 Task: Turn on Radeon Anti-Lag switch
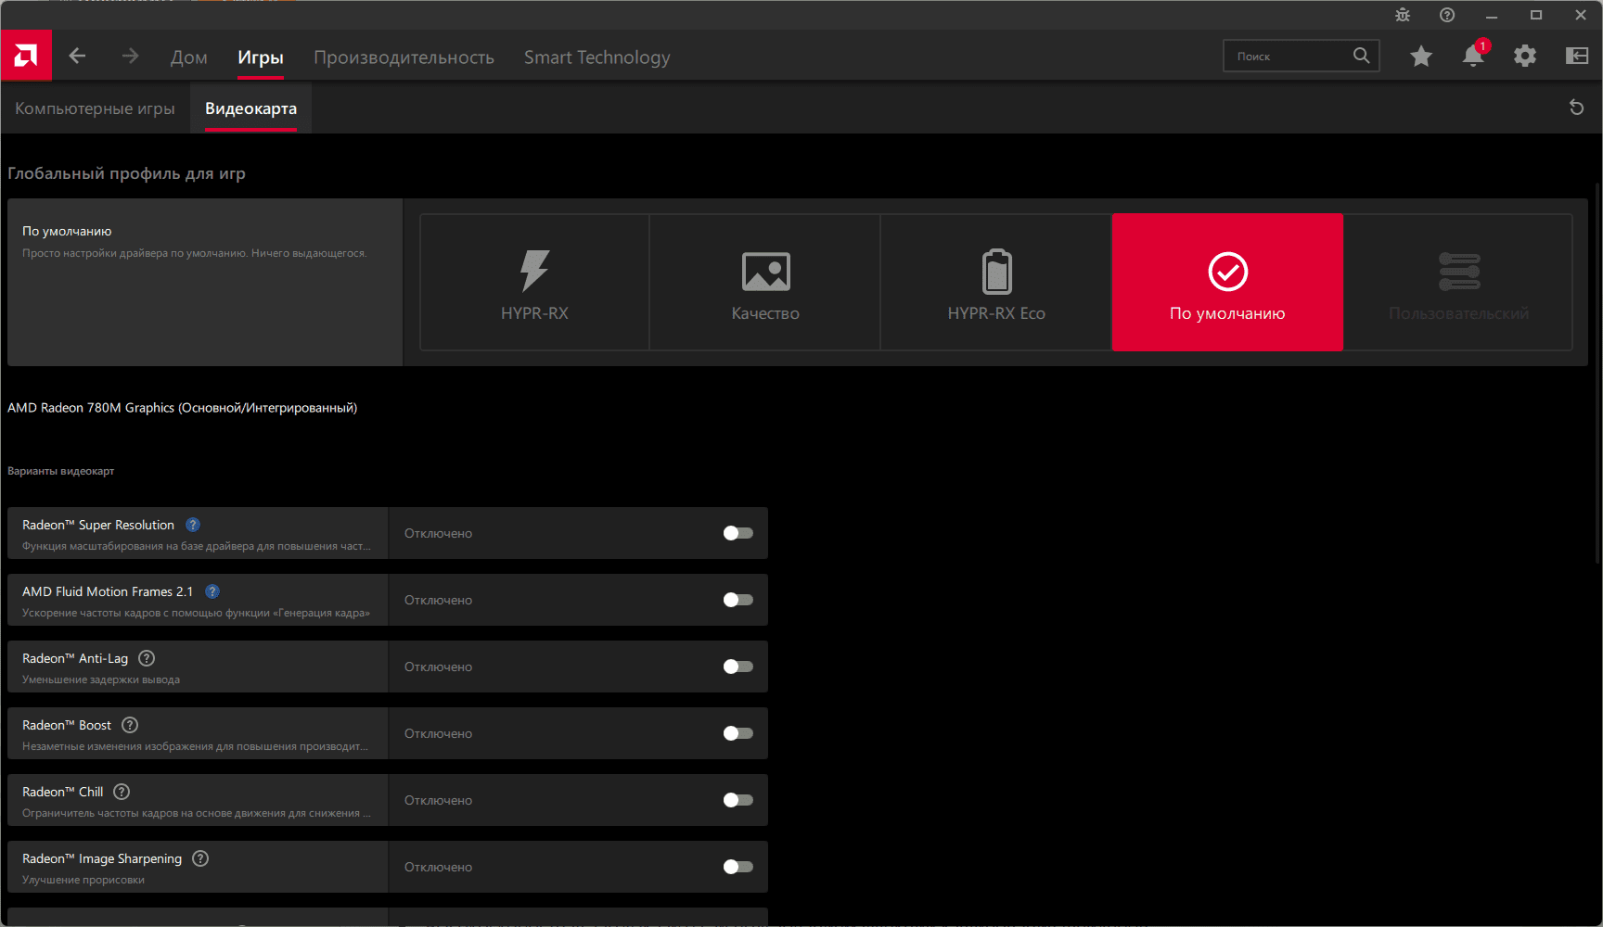click(x=738, y=667)
